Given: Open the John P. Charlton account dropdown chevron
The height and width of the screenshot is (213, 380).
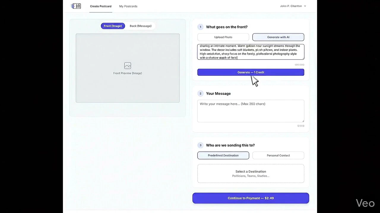Looking at the screenshot, I should click(x=305, y=6).
